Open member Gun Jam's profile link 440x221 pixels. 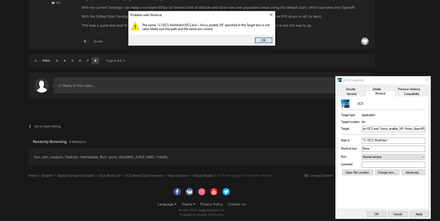pos(41,157)
